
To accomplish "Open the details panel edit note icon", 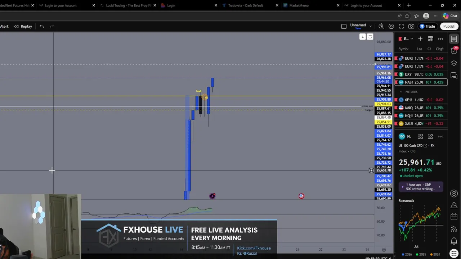I will 430,136.
